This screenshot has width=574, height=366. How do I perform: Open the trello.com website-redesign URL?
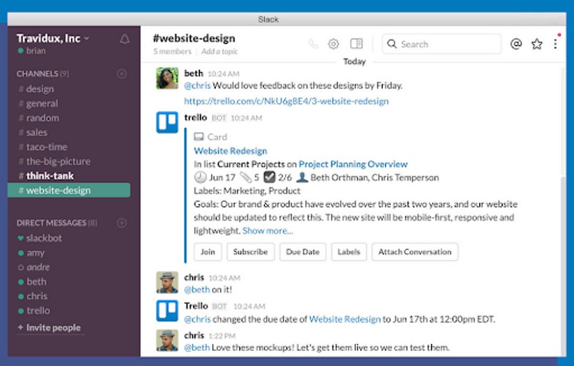point(286,101)
